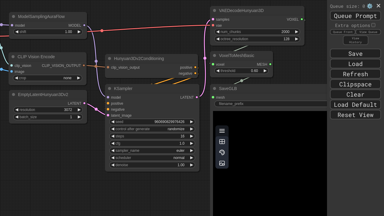Screen dimensions: 384x216
Task: Open View History
Action: pyautogui.click(x=355, y=40)
